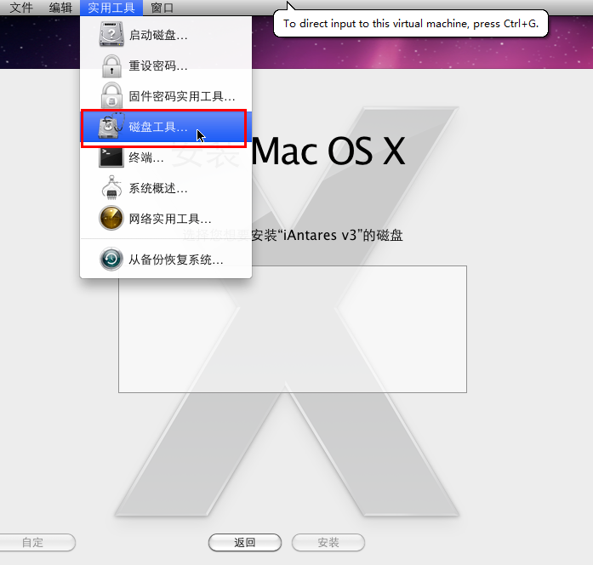Choose 固件密码实用工具… menu entry
593x565 pixels.
click(166, 96)
